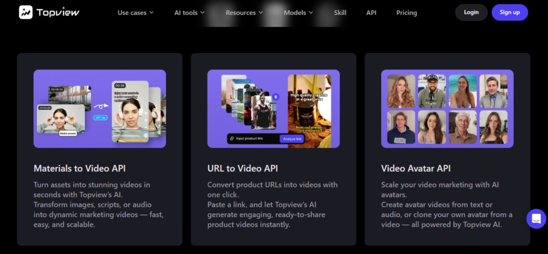Go to the Skill menu item
Screen dimensions: 548x254
coord(340,13)
